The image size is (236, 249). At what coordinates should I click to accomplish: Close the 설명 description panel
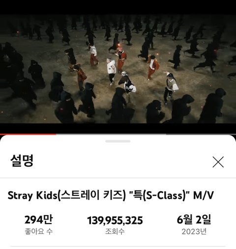(218, 162)
